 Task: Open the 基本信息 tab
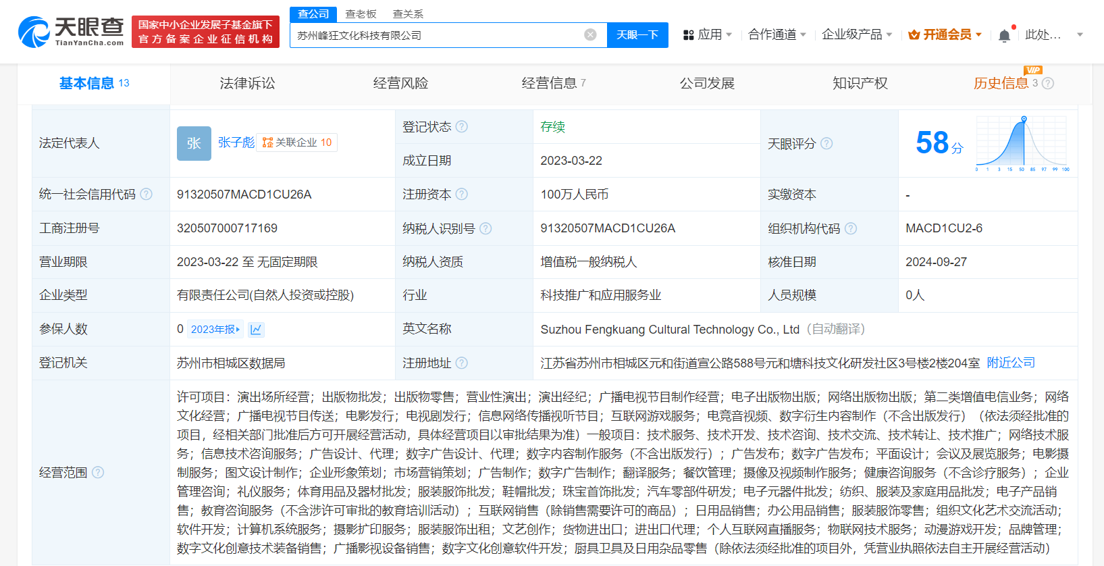[94, 83]
